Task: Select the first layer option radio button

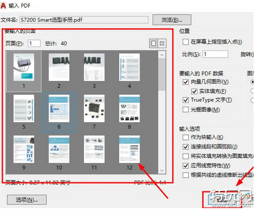Action: pos(253,82)
